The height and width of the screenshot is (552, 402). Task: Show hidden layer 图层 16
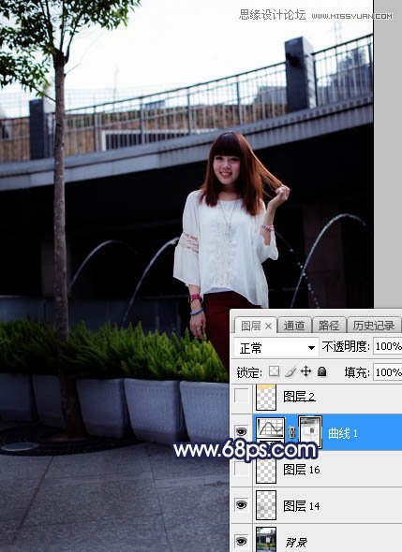tap(241, 469)
